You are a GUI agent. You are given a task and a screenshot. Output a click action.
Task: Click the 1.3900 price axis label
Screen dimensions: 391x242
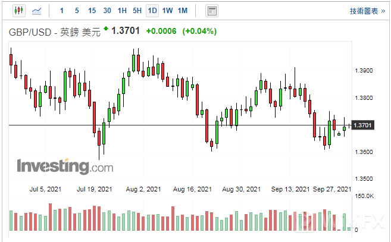(x=363, y=71)
